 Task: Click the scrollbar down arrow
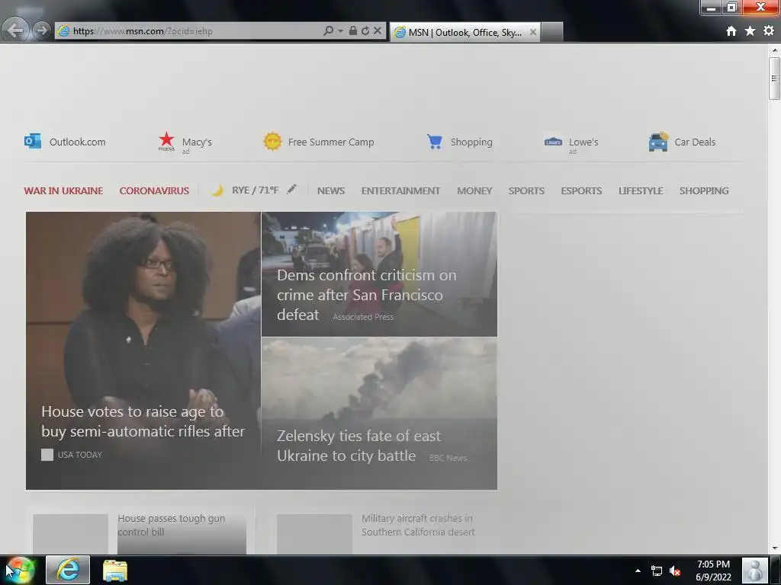tap(774, 548)
